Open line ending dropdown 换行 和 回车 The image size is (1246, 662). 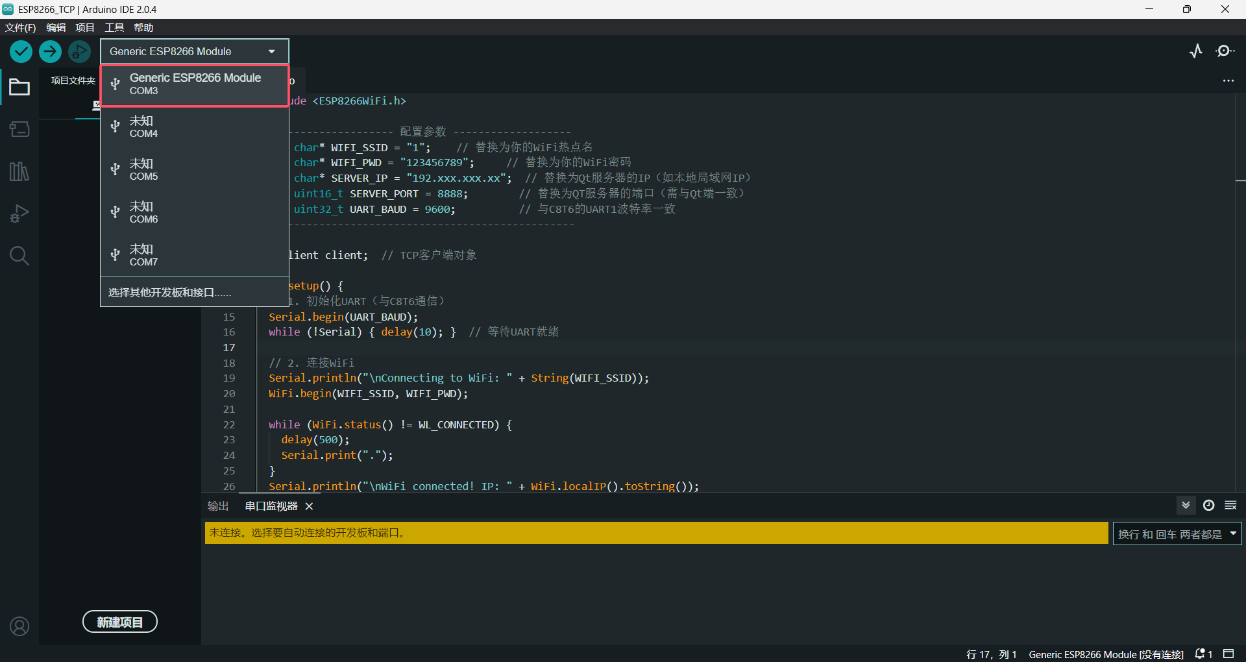coord(1177,533)
